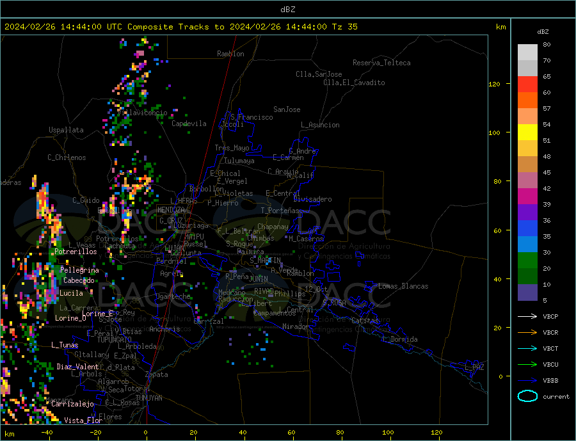Click the JUNIN label
The height and width of the screenshot is (441, 576).
coord(259,279)
